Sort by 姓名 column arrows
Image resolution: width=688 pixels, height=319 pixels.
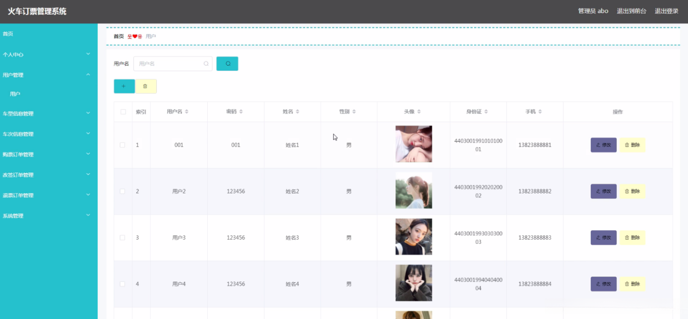pos(298,112)
